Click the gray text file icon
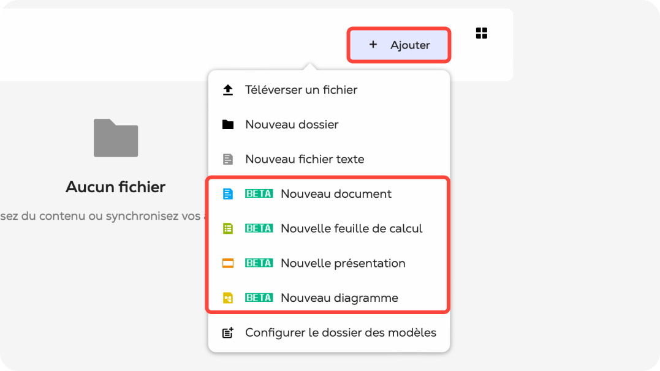Image resolution: width=660 pixels, height=371 pixels. pos(228,160)
